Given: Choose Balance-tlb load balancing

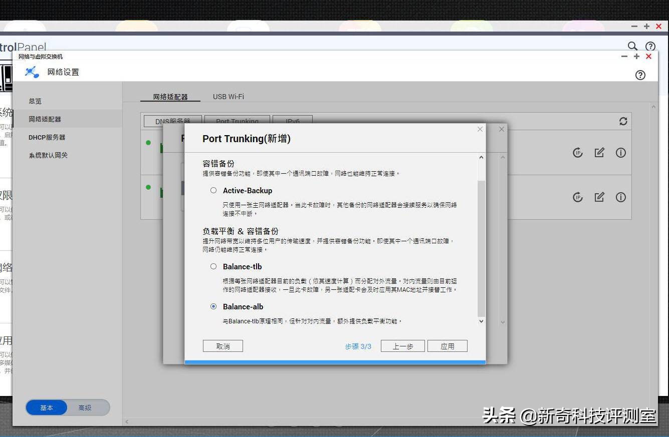Looking at the screenshot, I should click(213, 266).
